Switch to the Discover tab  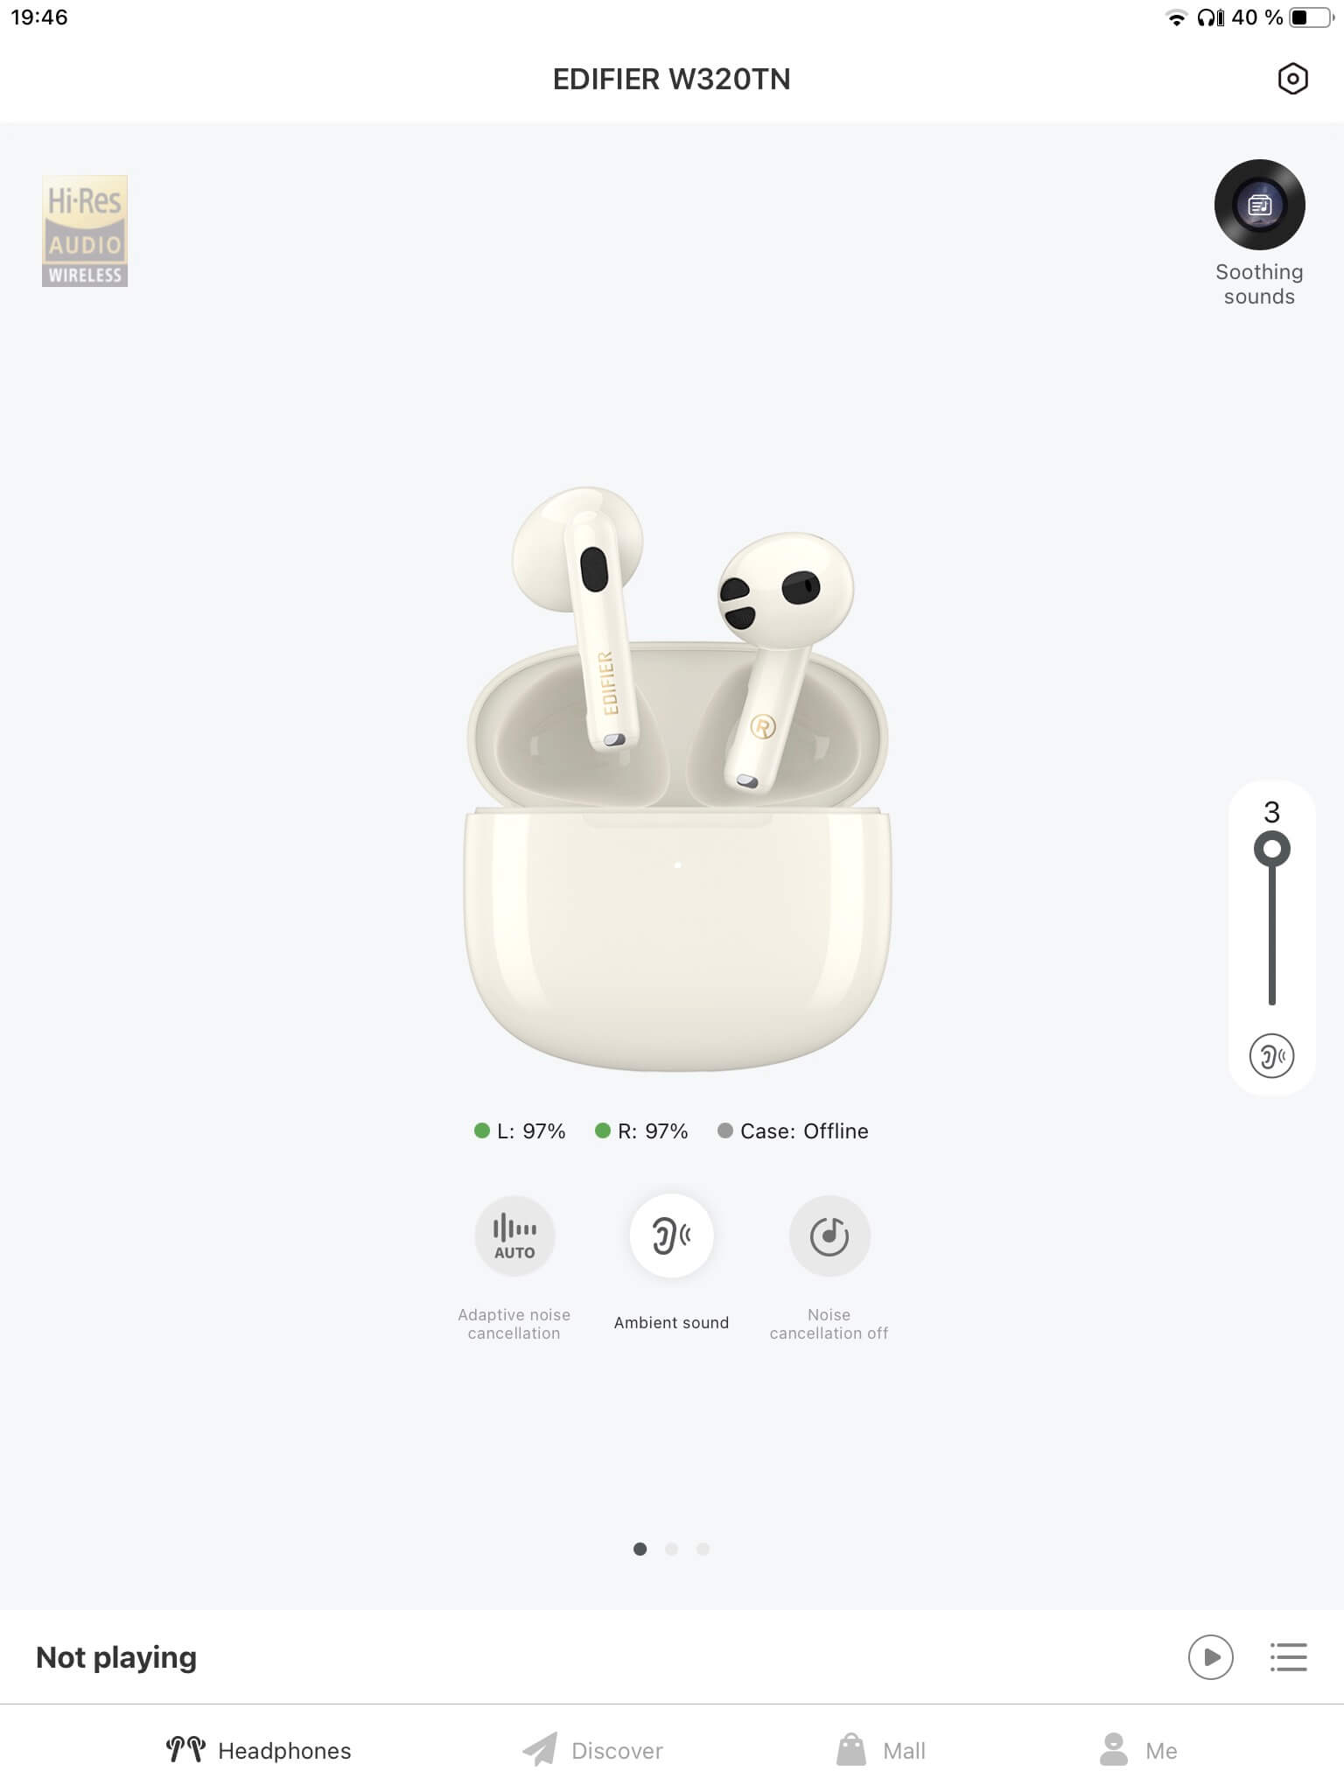click(x=592, y=1750)
